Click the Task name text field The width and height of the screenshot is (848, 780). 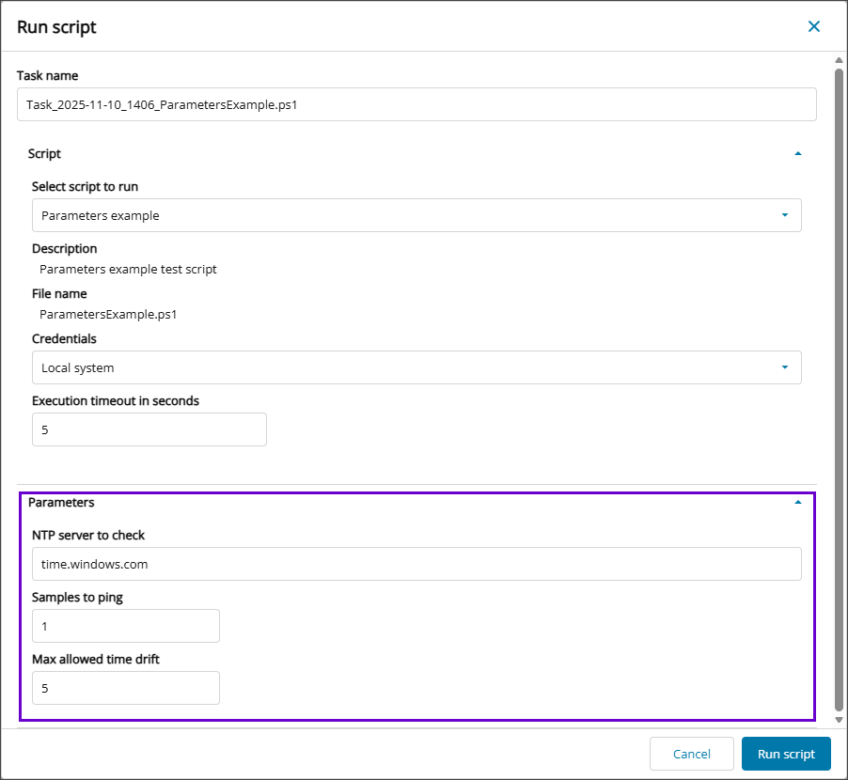tap(416, 105)
